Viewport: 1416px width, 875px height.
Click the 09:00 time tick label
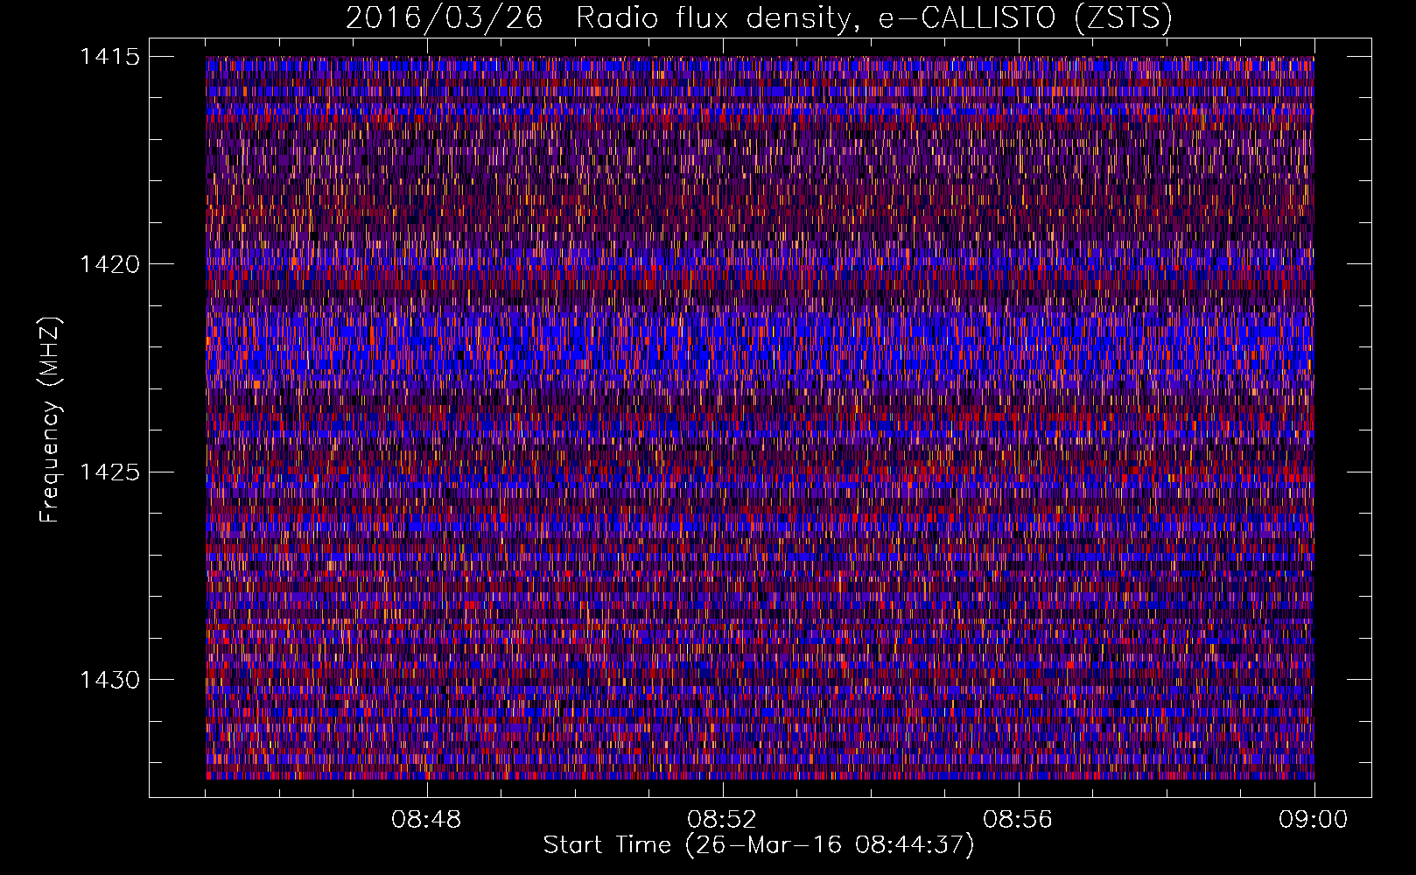(1314, 820)
